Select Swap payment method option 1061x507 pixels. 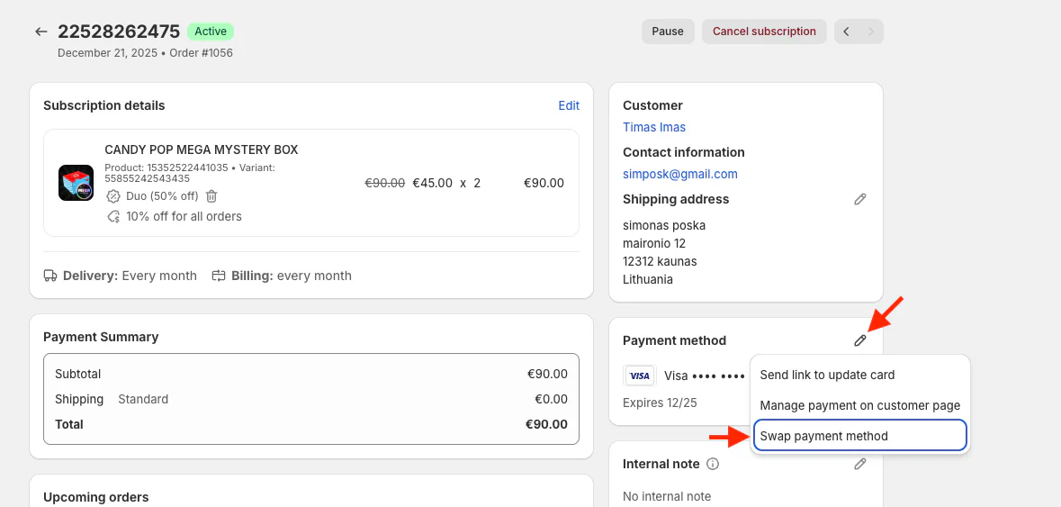tap(860, 435)
